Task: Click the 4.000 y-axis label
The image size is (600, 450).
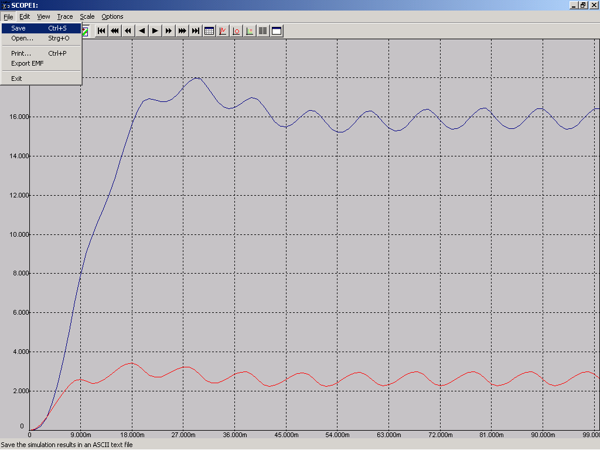Action: [21, 352]
